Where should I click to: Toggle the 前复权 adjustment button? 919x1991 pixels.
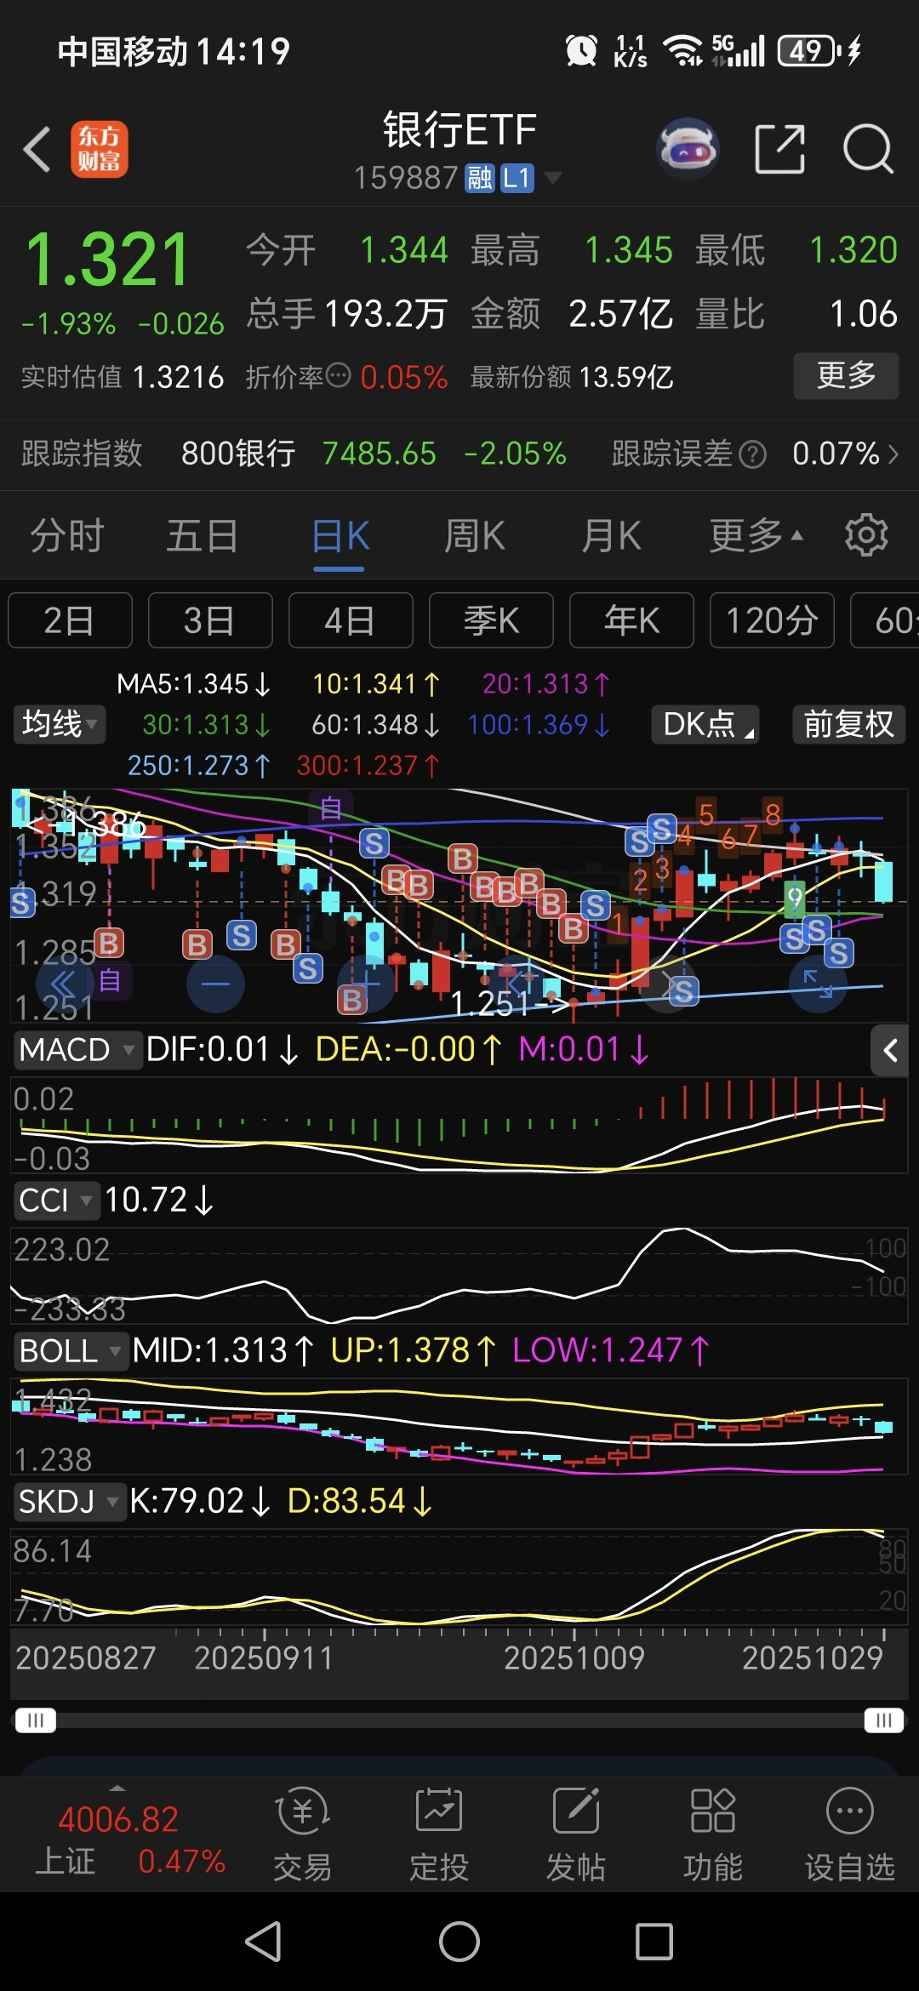849,724
